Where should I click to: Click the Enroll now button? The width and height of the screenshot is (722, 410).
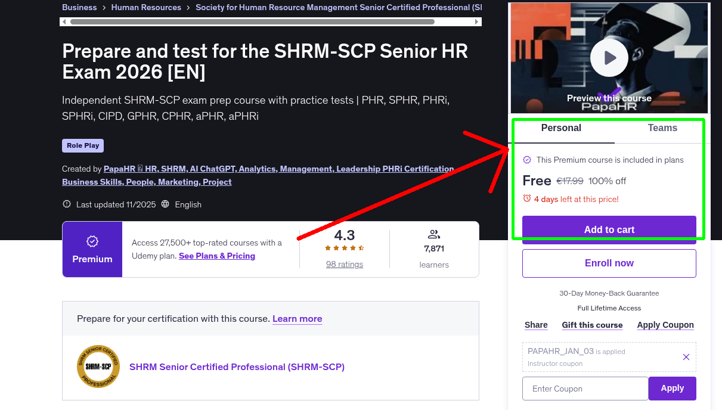tap(609, 263)
